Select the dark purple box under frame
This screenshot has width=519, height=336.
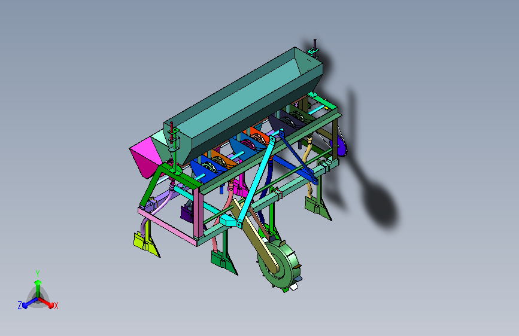click(x=187, y=213)
